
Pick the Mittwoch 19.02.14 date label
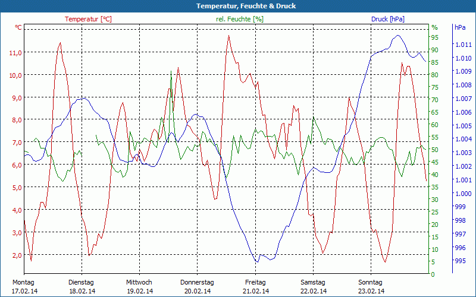point(139,286)
